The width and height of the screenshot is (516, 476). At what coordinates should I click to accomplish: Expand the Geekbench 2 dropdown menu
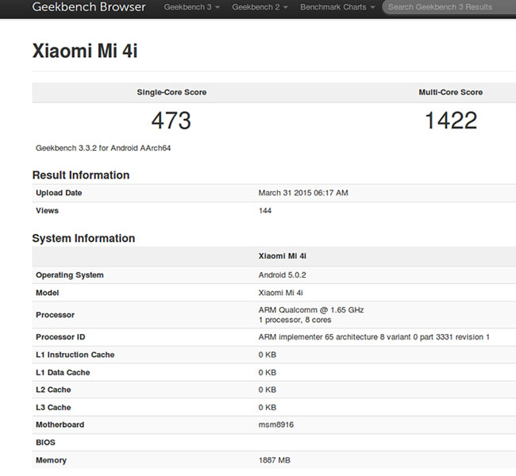point(260,7)
